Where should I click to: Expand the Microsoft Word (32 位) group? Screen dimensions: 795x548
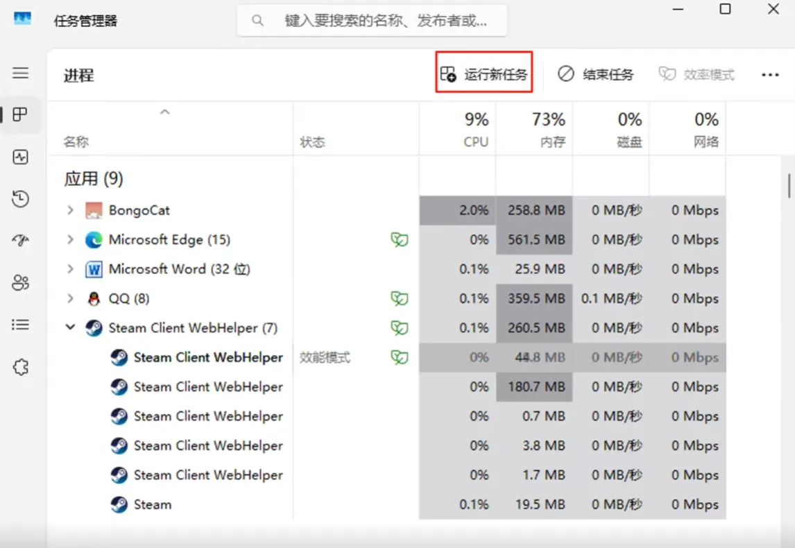pos(71,269)
